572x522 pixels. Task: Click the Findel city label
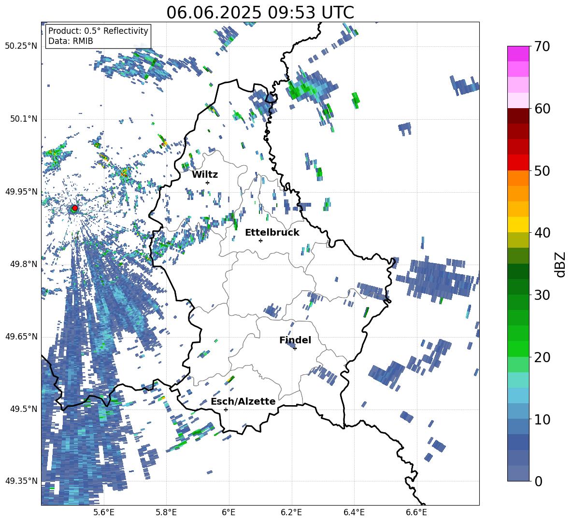[x=295, y=340]
